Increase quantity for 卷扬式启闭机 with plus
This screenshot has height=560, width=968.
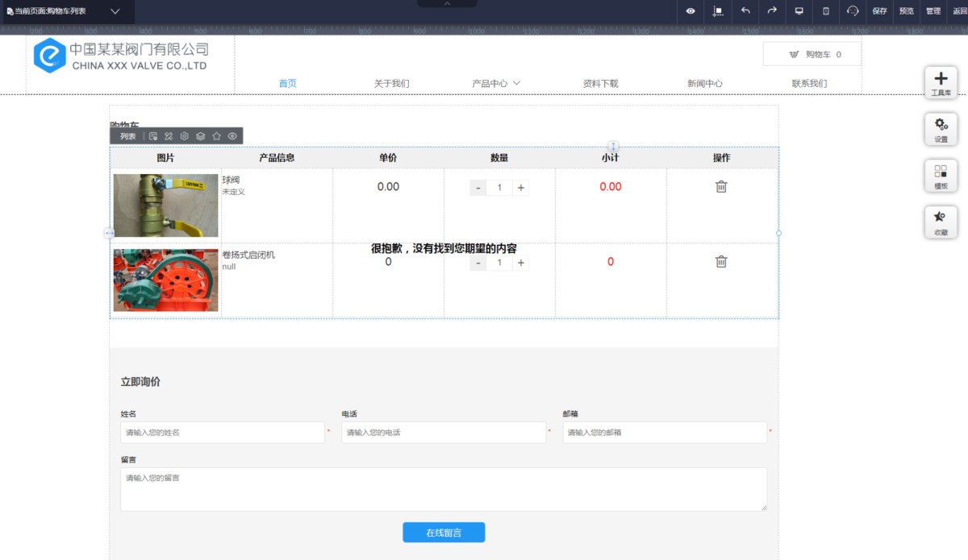[521, 263]
